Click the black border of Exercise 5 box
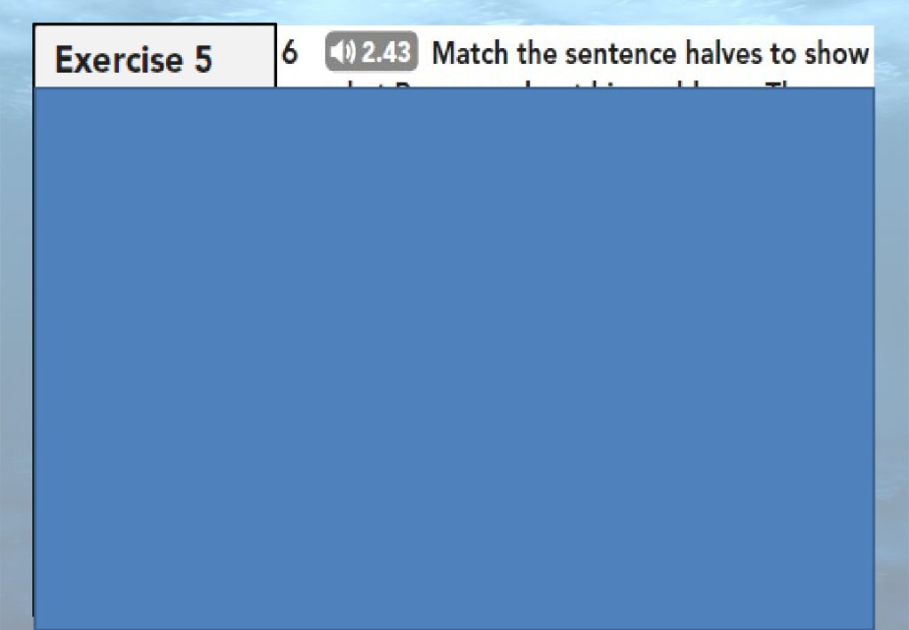 pos(154,24)
